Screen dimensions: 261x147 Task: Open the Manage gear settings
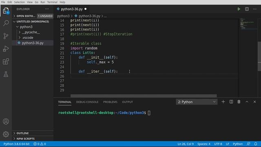point(6,134)
